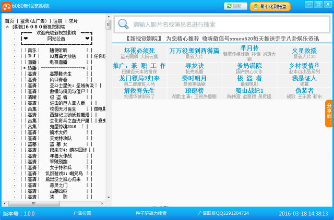
Task: Open the 伪装者 link
Action: pyautogui.click(x=304, y=91)
